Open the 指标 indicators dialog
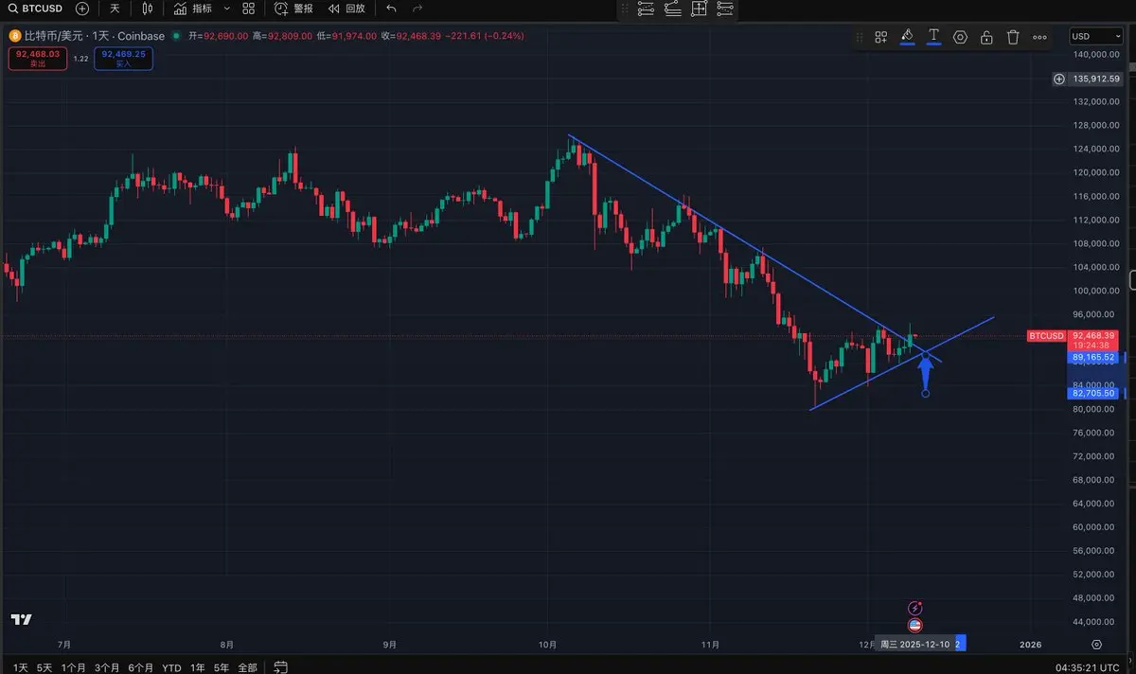 [193, 9]
